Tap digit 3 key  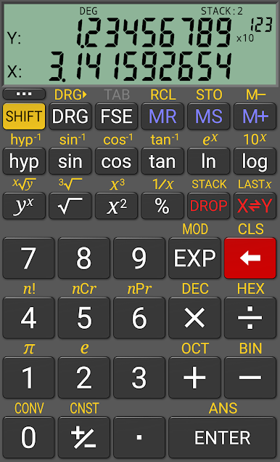(x=139, y=378)
